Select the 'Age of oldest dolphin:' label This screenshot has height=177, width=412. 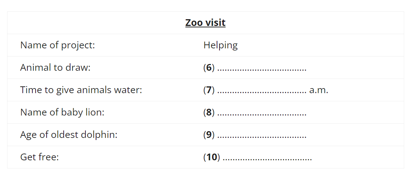point(69,135)
